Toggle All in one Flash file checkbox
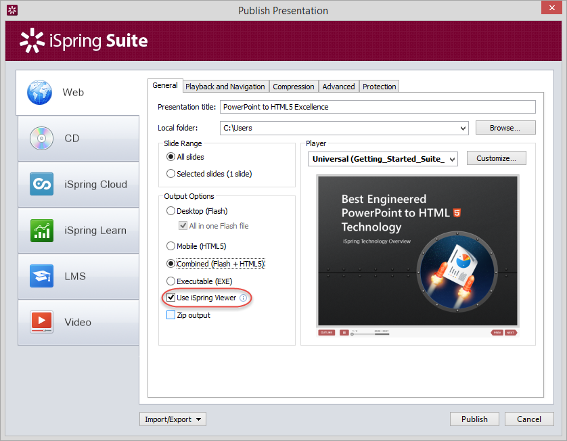Image resolution: width=567 pixels, height=441 pixels. click(x=183, y=225)
